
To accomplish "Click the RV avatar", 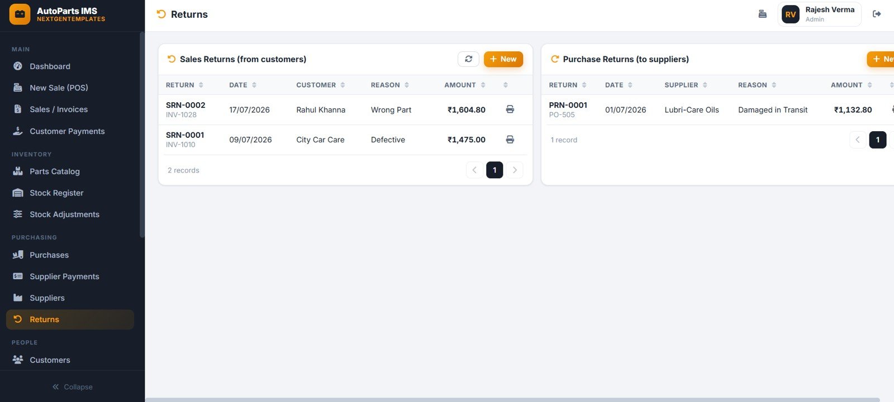I will click(791, 15).
